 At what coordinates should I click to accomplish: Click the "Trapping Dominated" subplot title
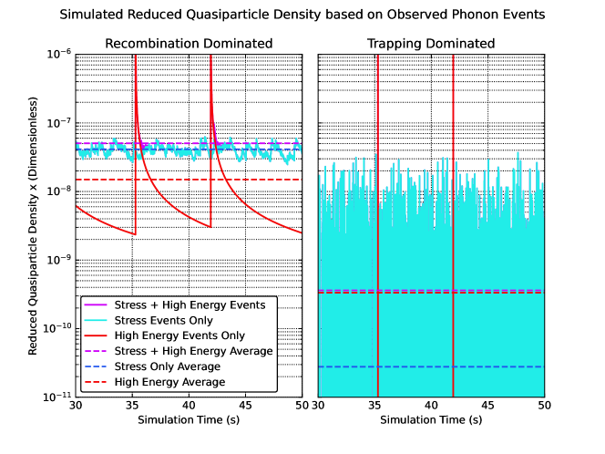click(x=431, y=44)
